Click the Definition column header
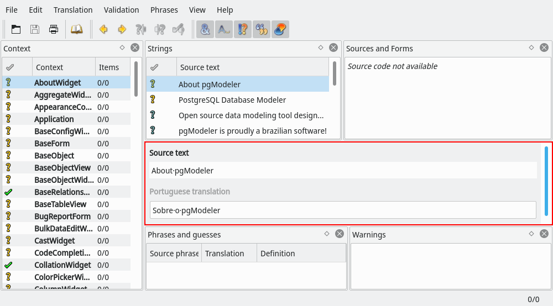 (301, 254)
